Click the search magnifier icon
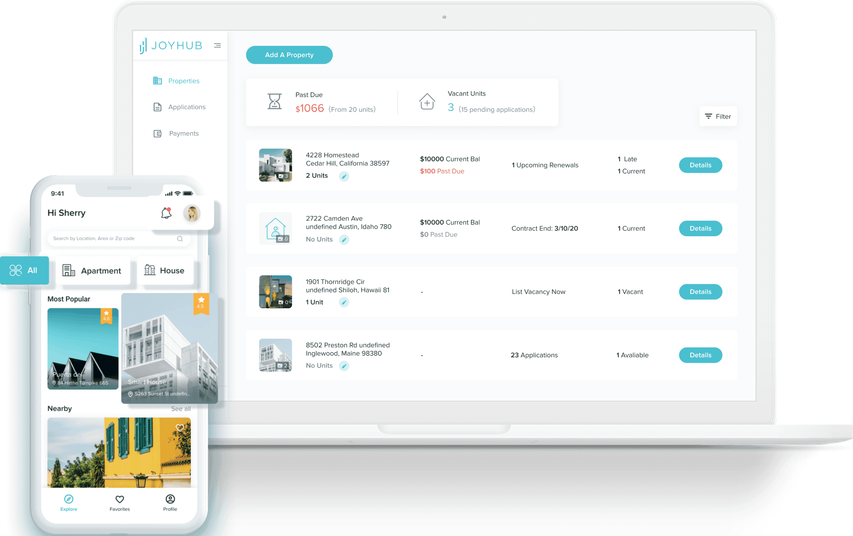The width and height of the screenshot is (853, 536). click(x=180, y=239)
